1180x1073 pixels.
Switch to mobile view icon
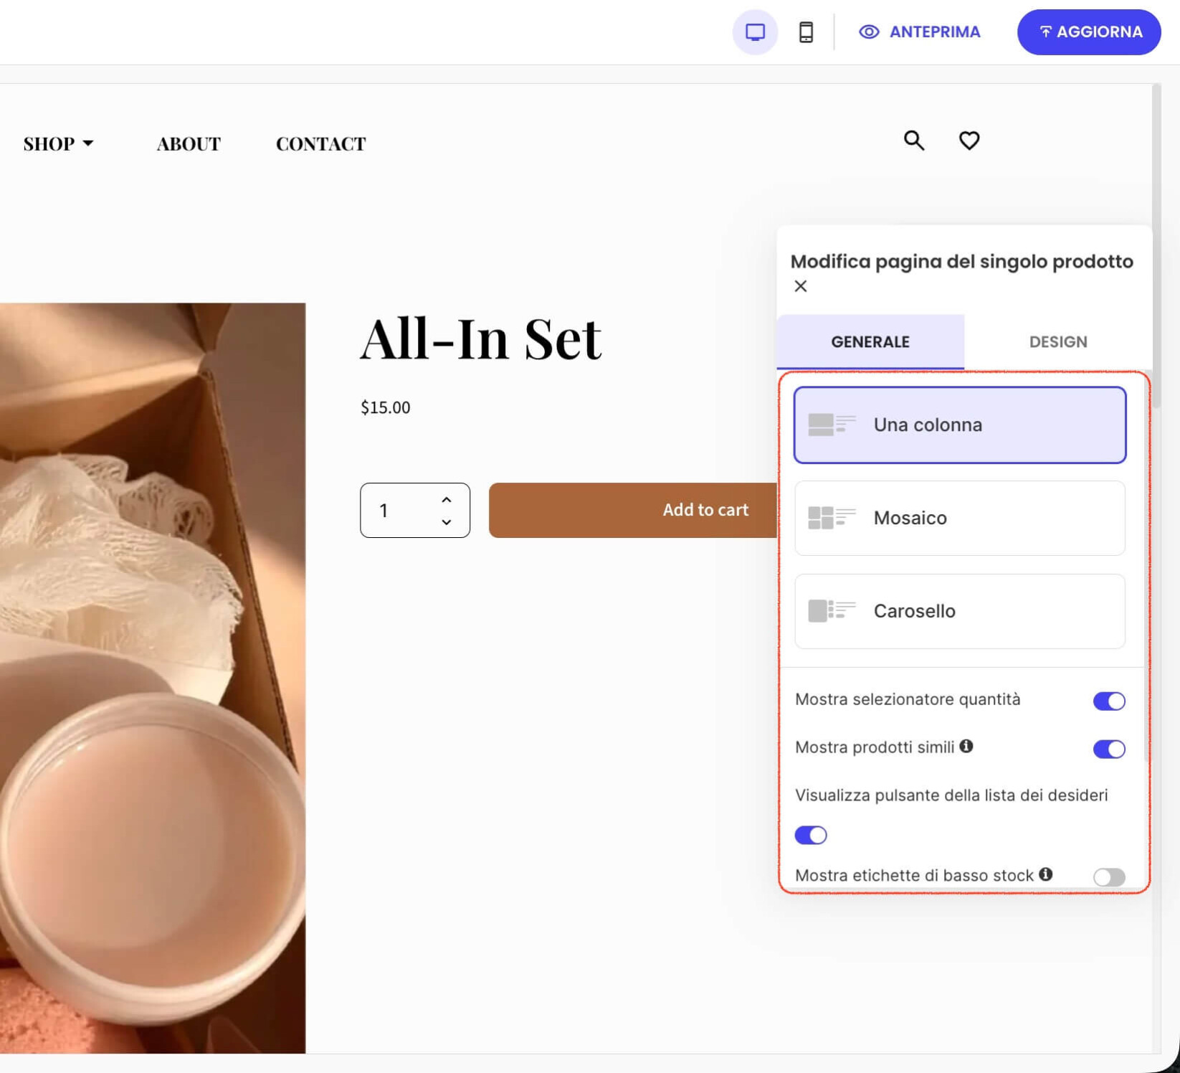pos(806,32)
